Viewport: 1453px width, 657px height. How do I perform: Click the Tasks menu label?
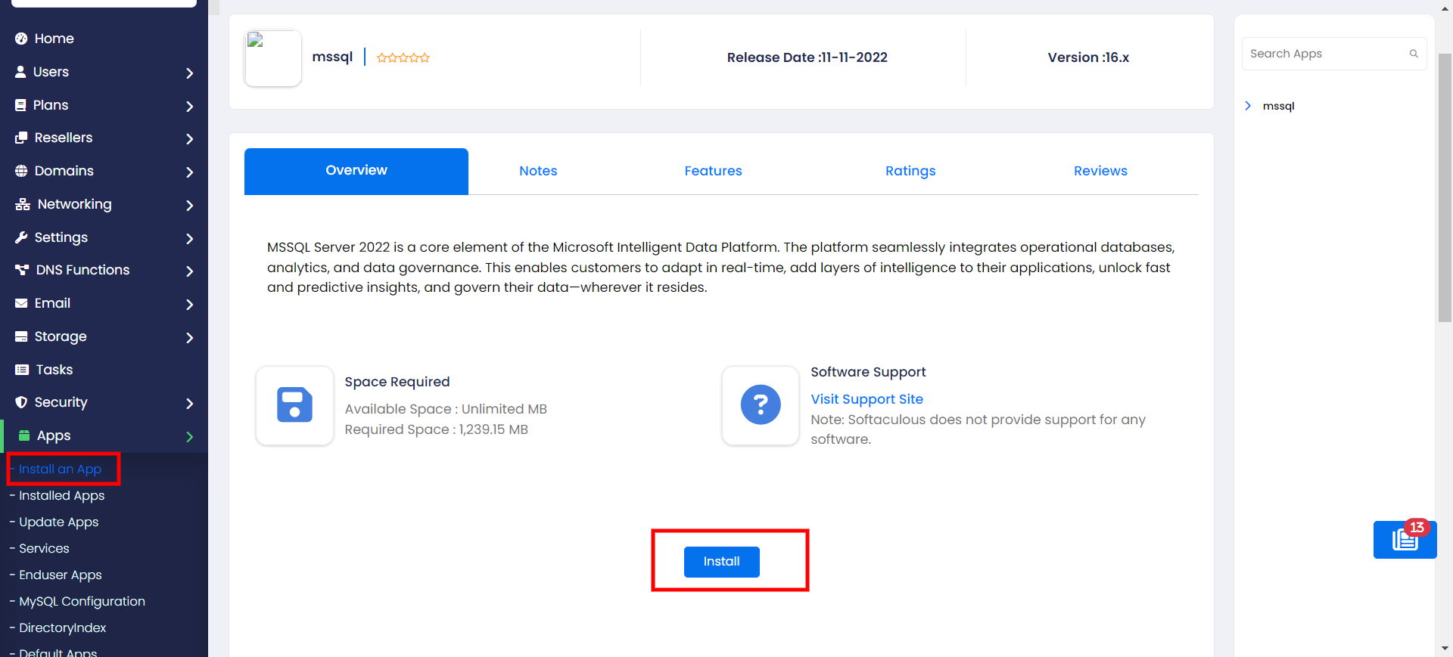tap(54, 370)
